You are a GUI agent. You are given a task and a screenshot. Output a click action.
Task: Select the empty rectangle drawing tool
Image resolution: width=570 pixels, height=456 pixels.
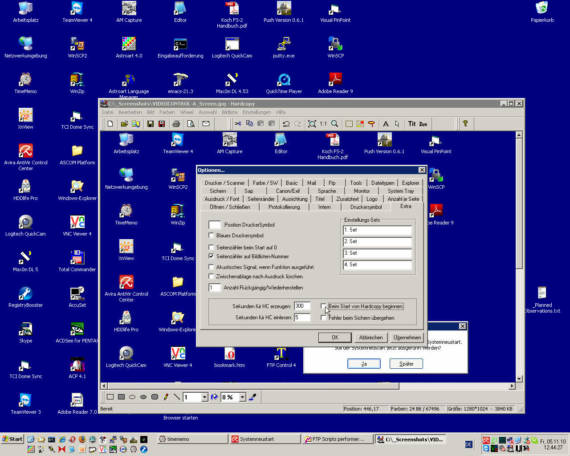coord(110,397)
